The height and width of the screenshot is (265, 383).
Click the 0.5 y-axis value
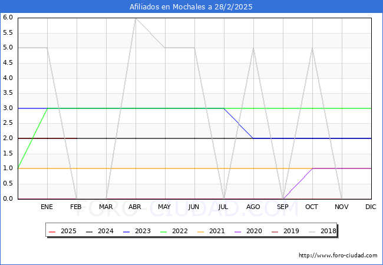point(8,183)
